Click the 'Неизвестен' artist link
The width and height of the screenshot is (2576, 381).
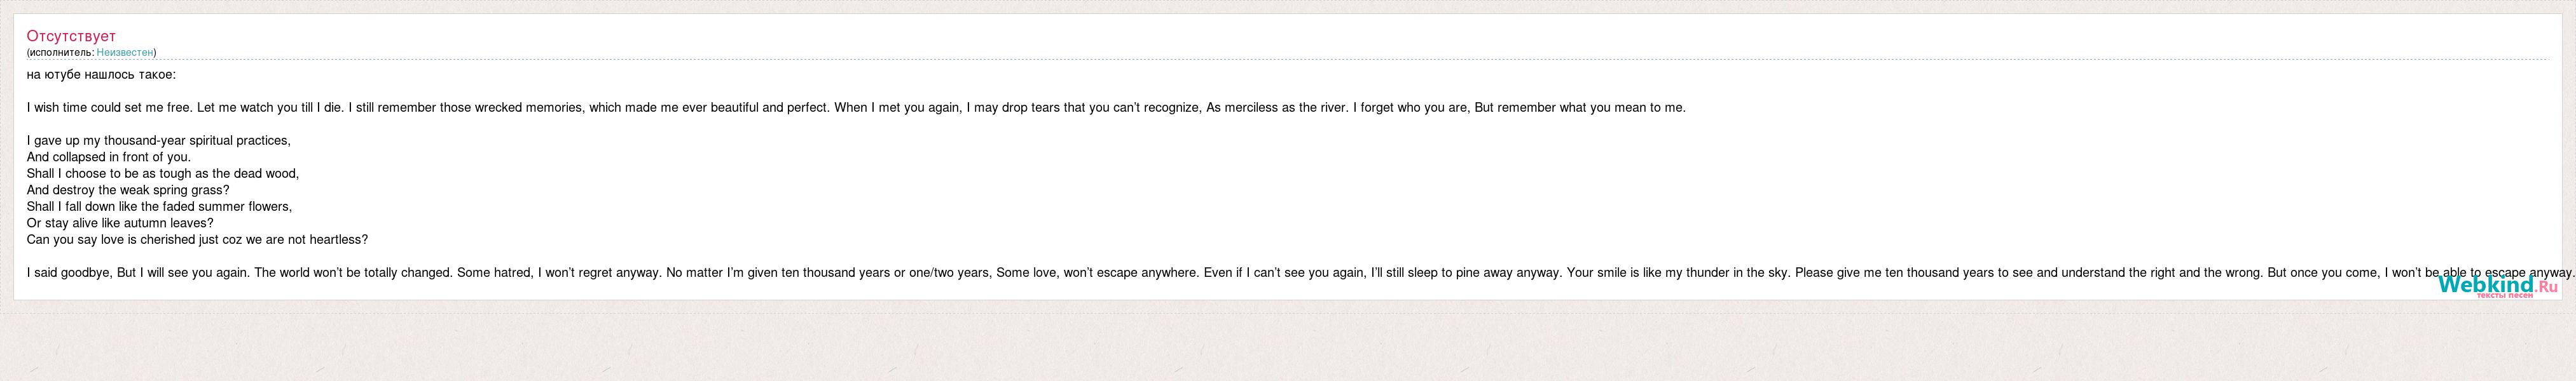point(125,52)
